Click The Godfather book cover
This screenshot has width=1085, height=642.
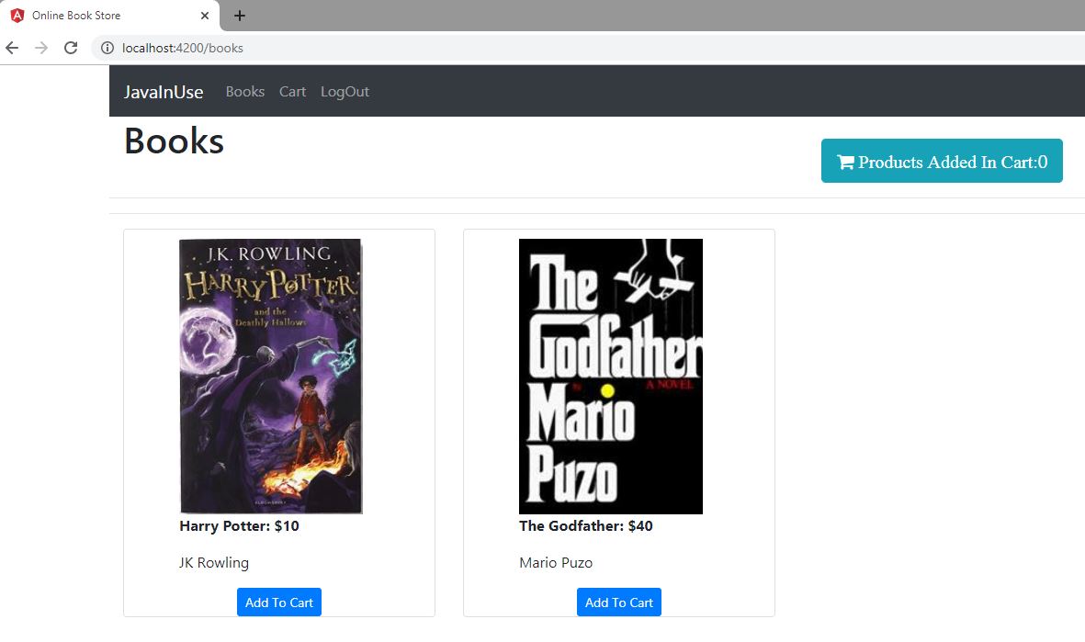coord(611,377)
